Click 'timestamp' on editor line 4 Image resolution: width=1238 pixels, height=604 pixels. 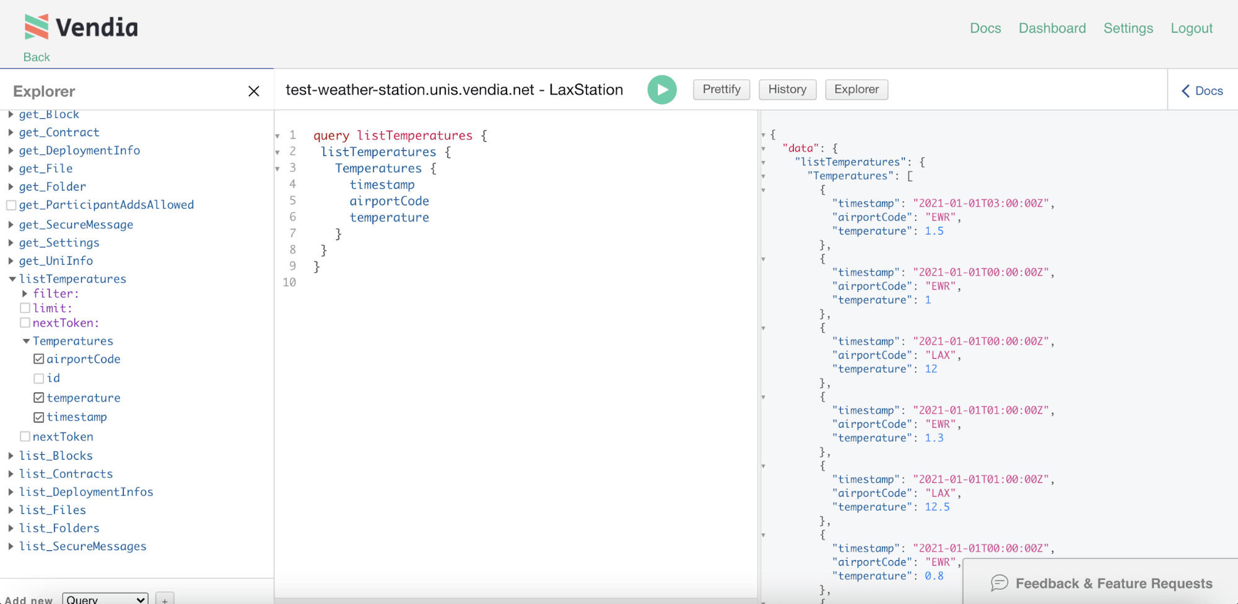coord(382,184)
